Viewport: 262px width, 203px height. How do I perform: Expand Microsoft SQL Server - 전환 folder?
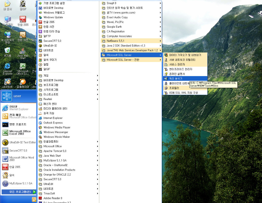(x=131, y=60)
